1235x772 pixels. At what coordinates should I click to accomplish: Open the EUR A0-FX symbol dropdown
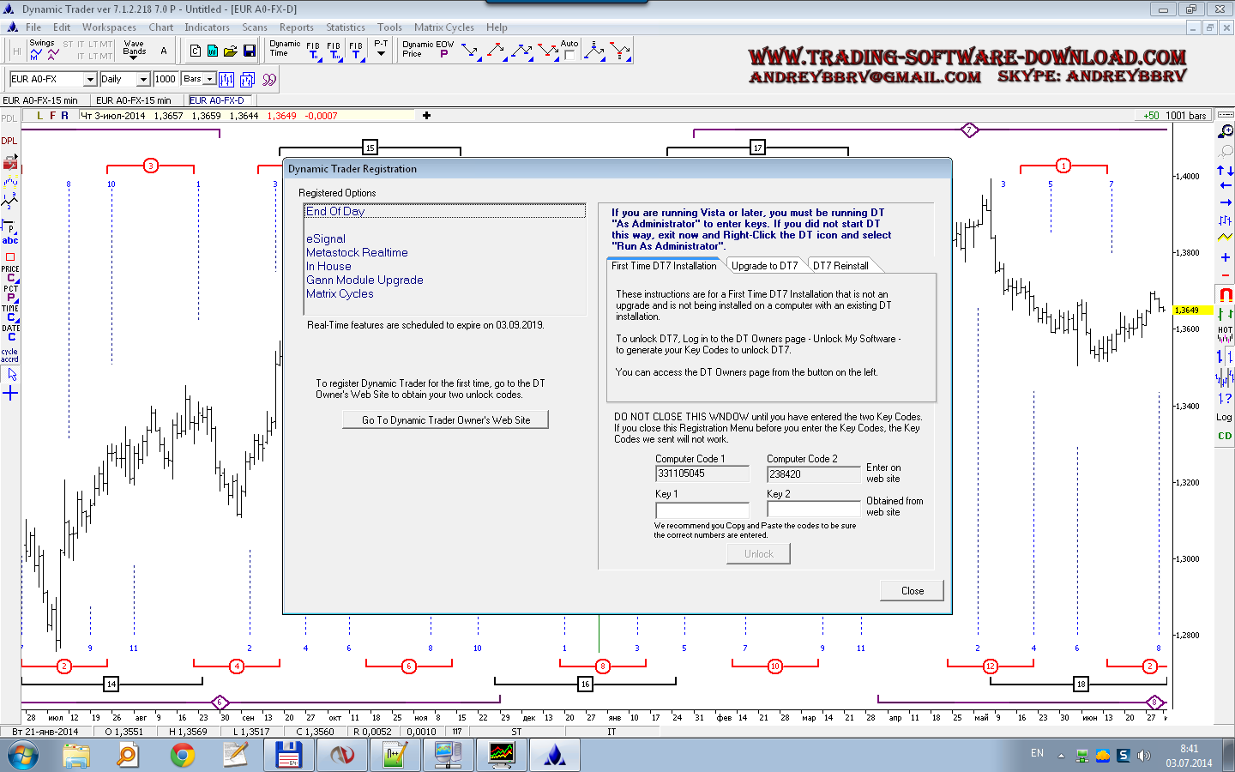[x=90, y=79]
